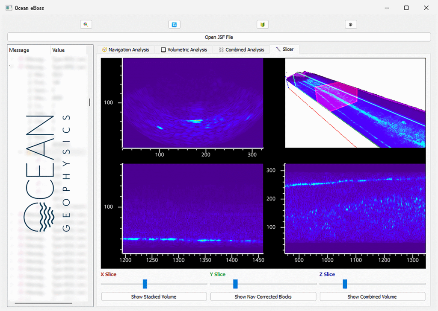Select the Combined Analysis tab
Image resolution: width=438 pixels, height=311 pixels.
241,50
